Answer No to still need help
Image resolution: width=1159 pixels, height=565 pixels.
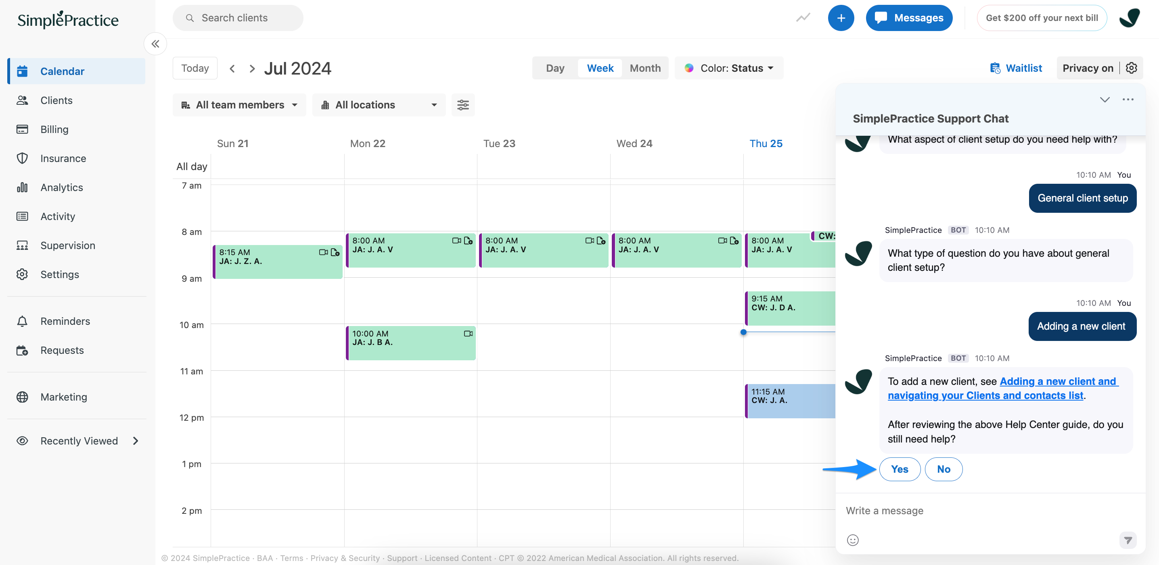[x=944, y=469]
